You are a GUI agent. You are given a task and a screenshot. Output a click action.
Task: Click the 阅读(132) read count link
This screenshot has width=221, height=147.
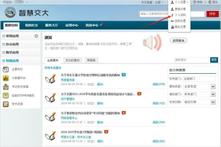coord(159,103)
